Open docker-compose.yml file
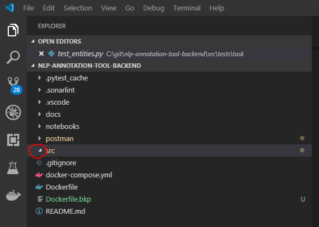 coord(79,175)
